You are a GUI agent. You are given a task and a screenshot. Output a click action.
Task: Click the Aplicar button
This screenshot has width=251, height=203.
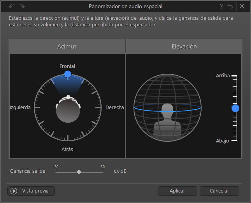(177, 191)
